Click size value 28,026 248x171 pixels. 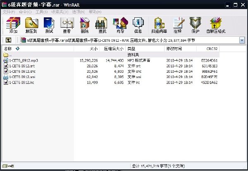[92, 66]
